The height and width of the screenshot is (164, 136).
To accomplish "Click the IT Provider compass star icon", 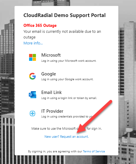I will tap(32, 113).
